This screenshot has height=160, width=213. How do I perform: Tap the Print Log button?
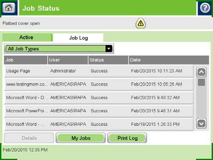click(x=127, y=138)
